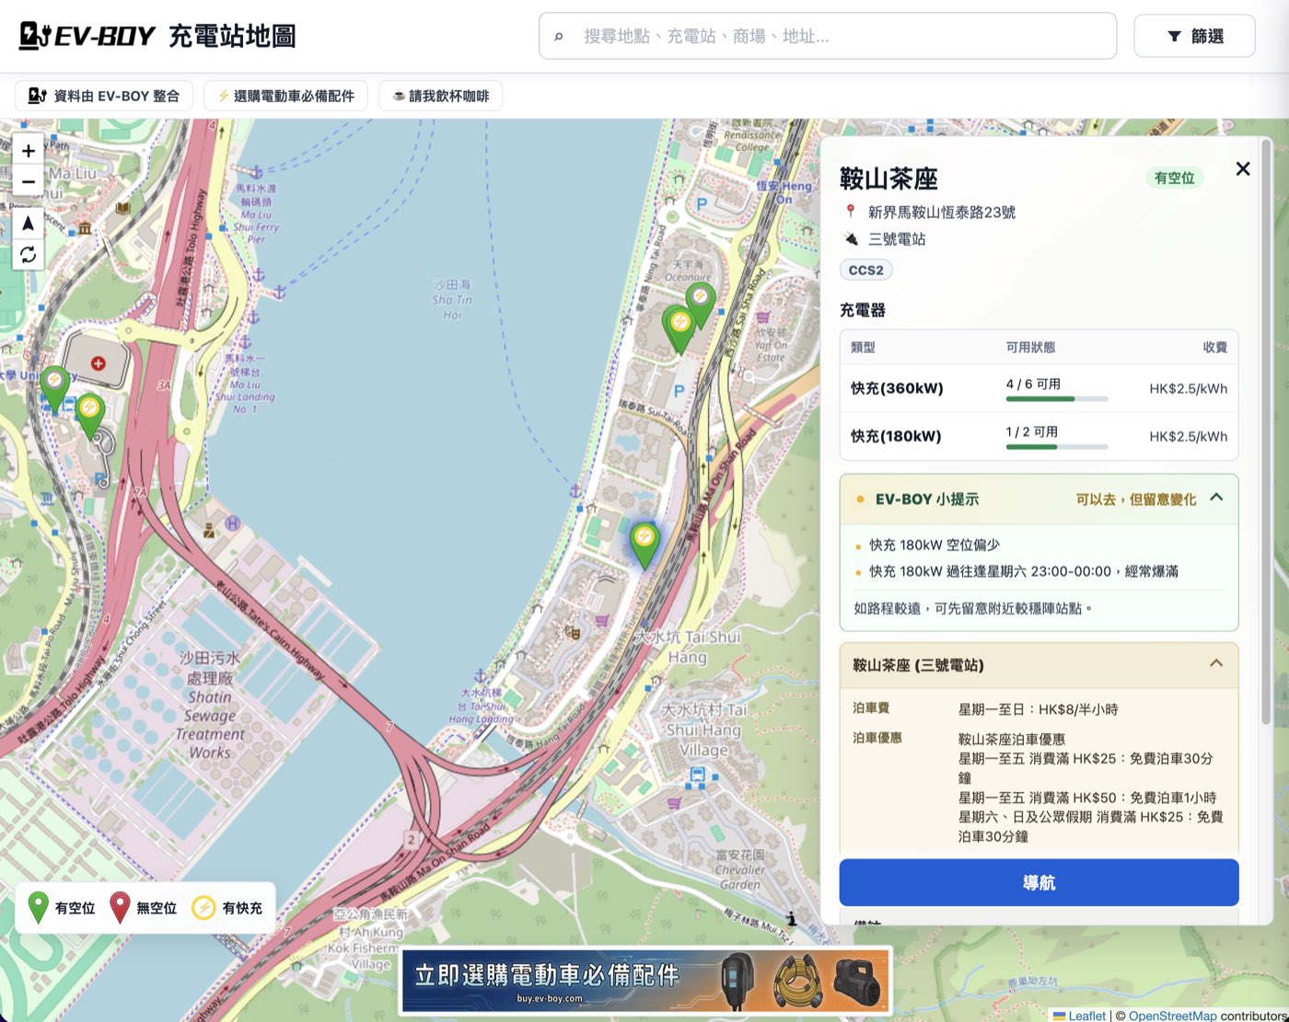Click the green marker farthest left near the hospital

click(x=55, y=387)
